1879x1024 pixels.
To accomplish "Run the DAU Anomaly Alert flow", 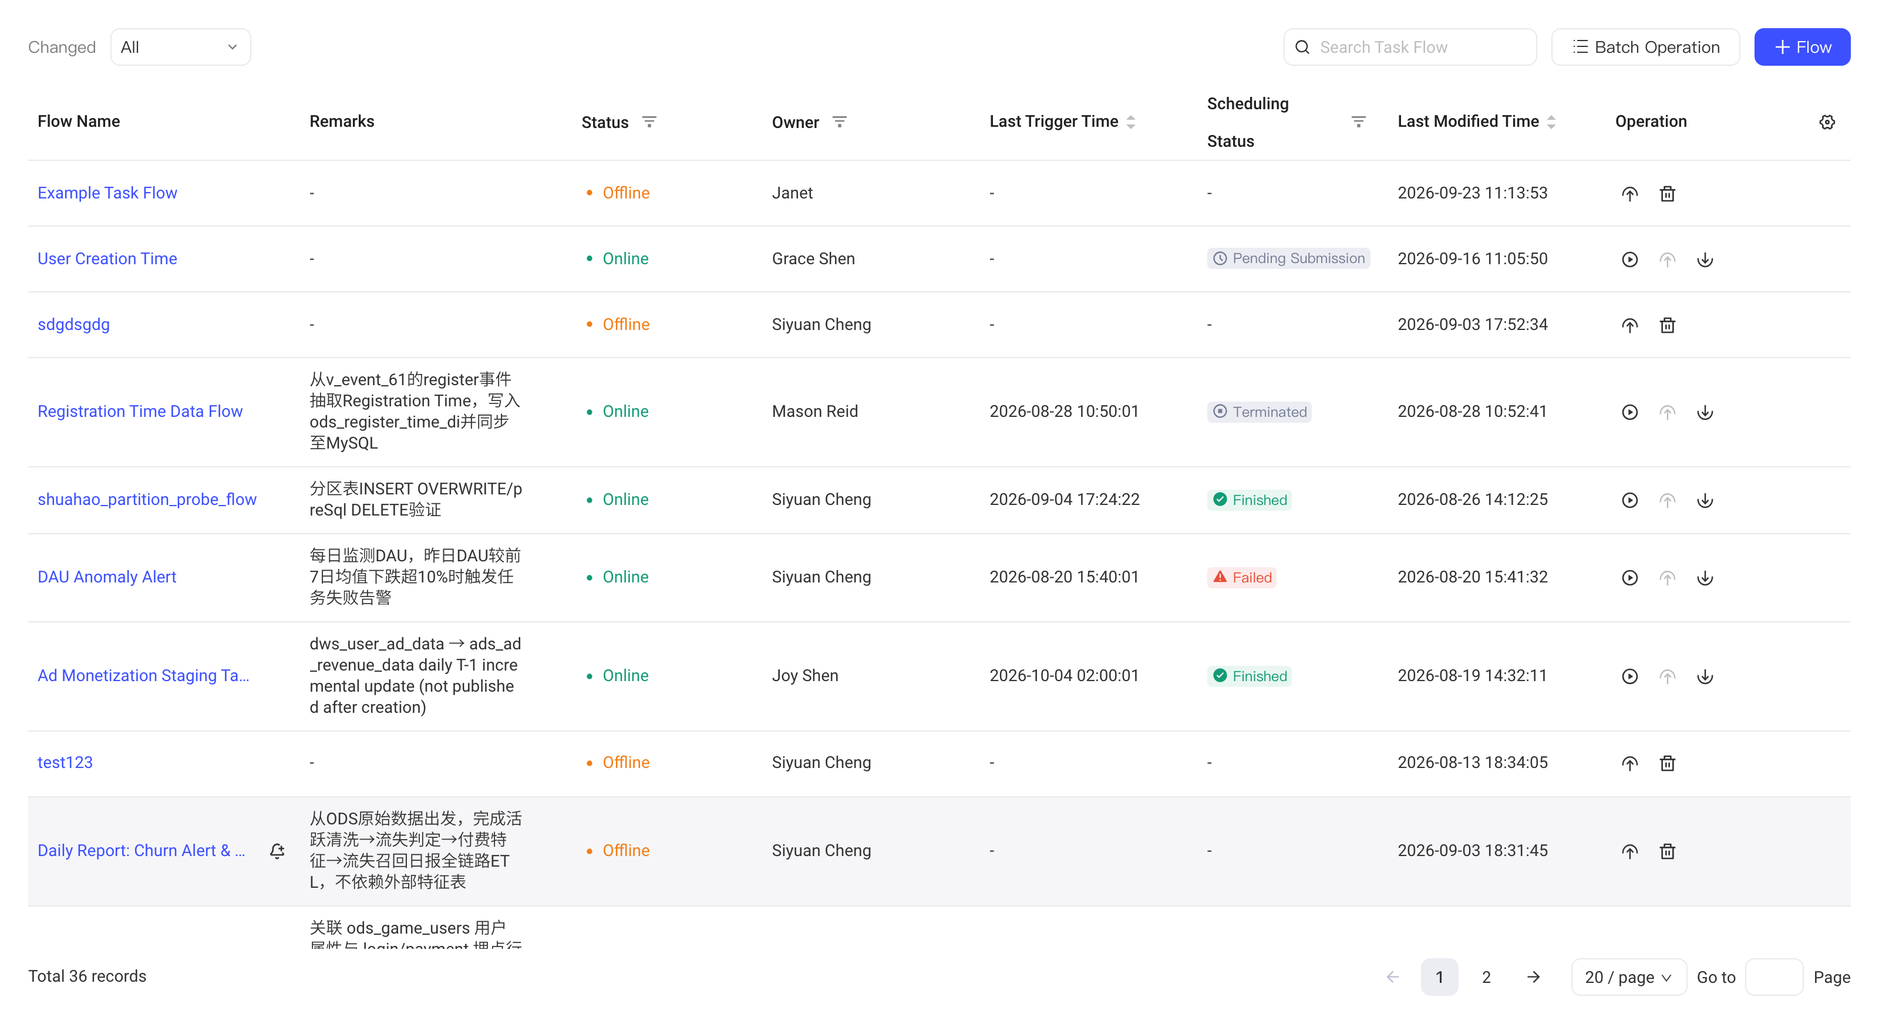I will tap(1629, 578).
